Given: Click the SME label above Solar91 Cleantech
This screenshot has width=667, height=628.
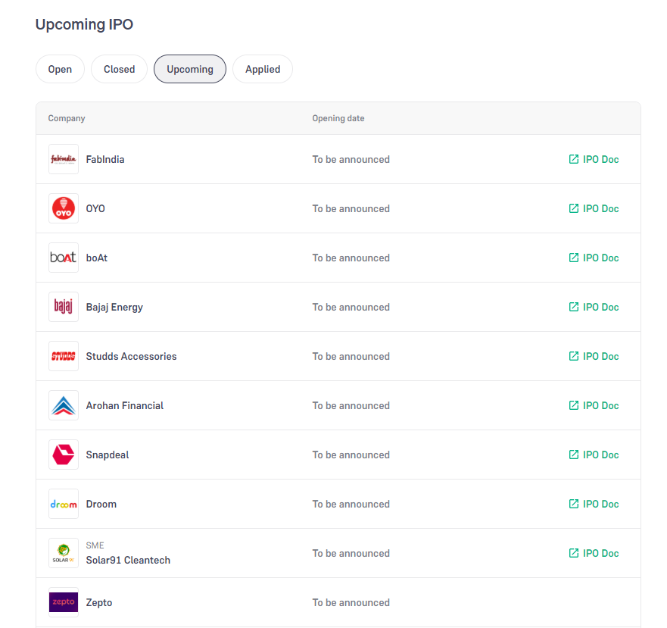Looking at the screenshot, I should tap(95, 545).
